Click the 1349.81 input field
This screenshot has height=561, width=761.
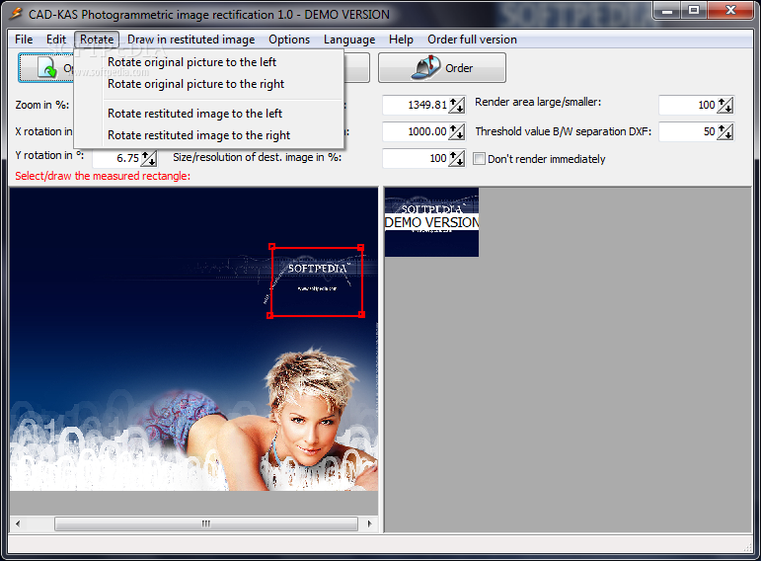point(416,105)
